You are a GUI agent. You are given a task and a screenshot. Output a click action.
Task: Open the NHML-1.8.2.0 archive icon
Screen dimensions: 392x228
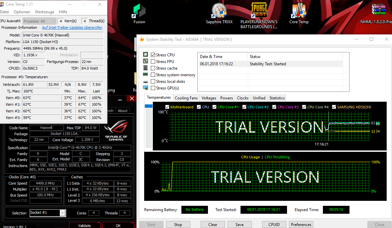pyautogui.click(x=378, y=14)
